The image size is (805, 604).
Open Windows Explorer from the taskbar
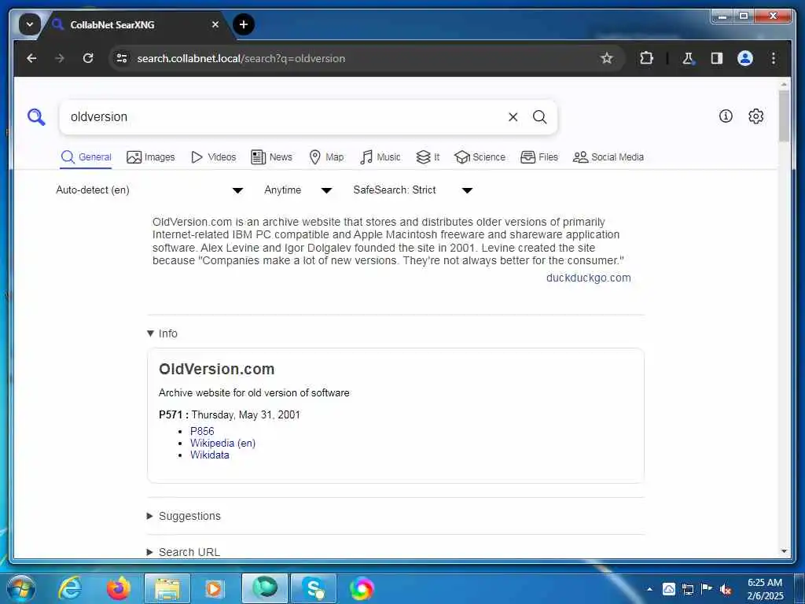click(167, 588)
